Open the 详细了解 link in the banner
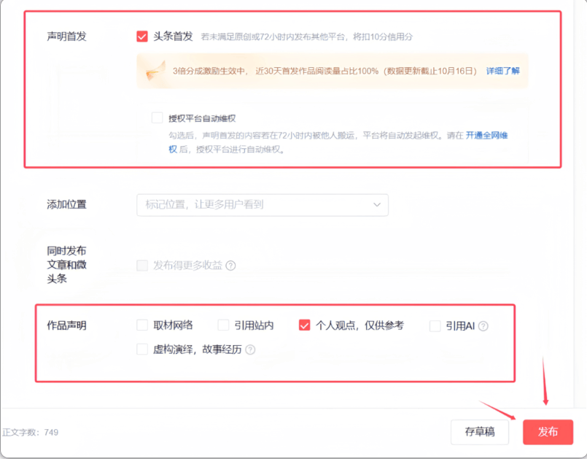Image resolution: width=587 pixels, height=459 pixels. pos(503,72)
